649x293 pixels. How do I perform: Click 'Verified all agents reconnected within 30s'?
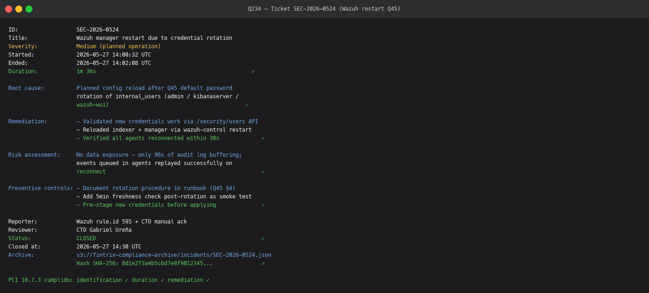[x=151, y=138]
